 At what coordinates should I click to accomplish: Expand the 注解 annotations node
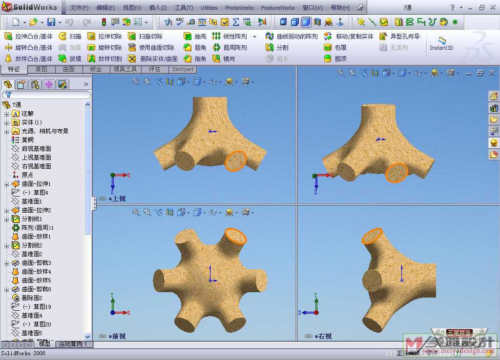point(6,114)
